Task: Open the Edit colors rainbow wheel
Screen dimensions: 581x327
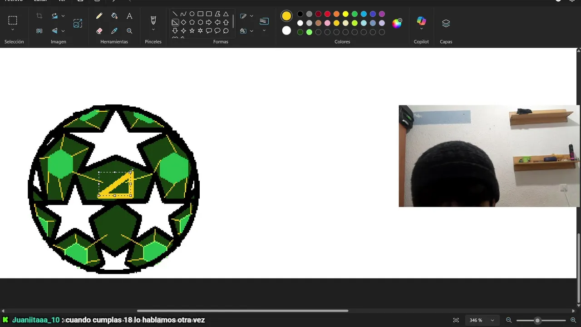Action: point(397,23)
